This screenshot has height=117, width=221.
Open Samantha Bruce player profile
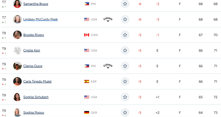[36, 4]
